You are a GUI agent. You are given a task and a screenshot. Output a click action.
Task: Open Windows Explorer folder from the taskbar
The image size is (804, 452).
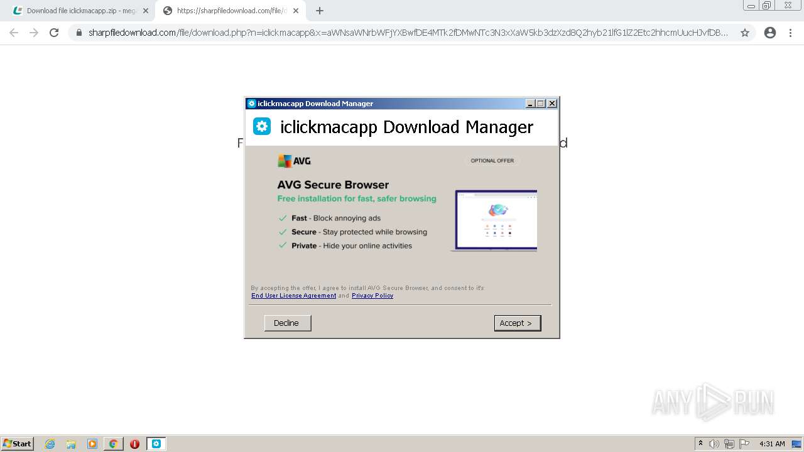(x=71, y=444)
